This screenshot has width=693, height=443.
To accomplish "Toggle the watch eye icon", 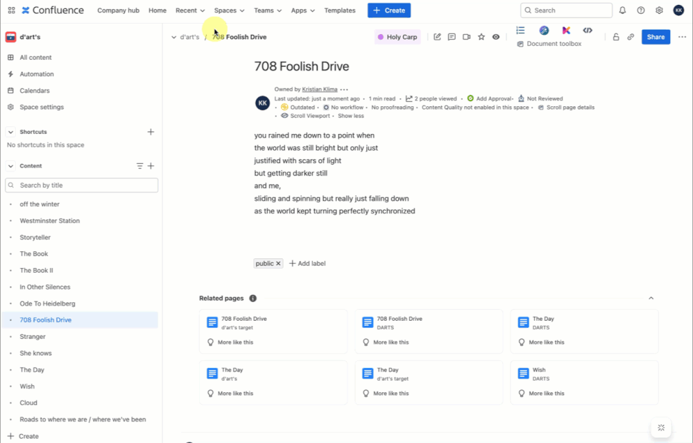I will (x=496, y=37).
